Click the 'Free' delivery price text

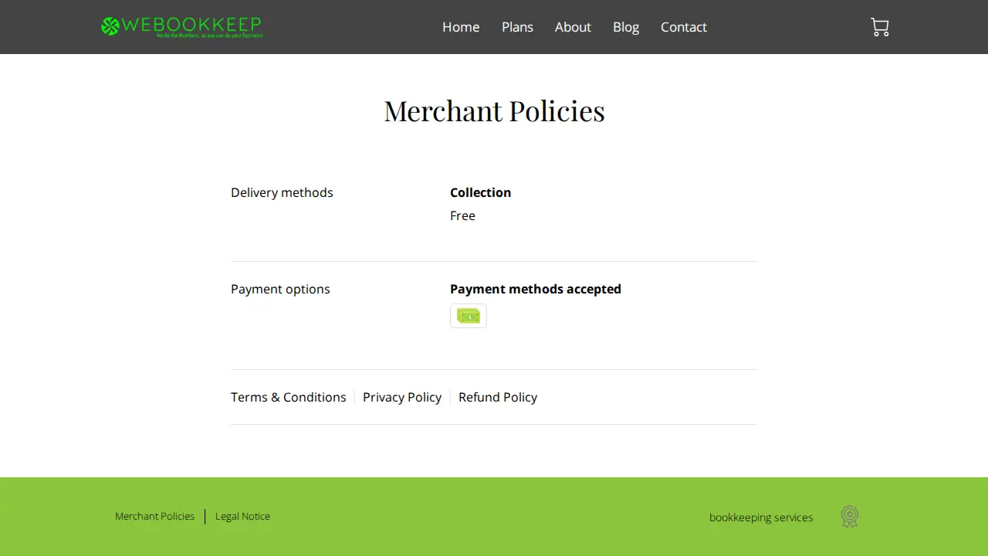(462, 215)
